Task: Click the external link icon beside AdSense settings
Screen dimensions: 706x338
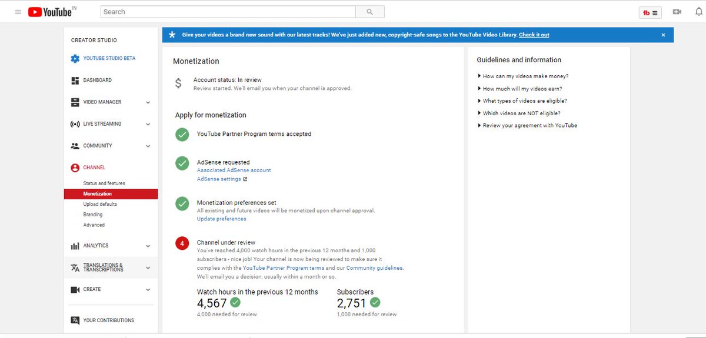Action: click(x=245, y=179)
